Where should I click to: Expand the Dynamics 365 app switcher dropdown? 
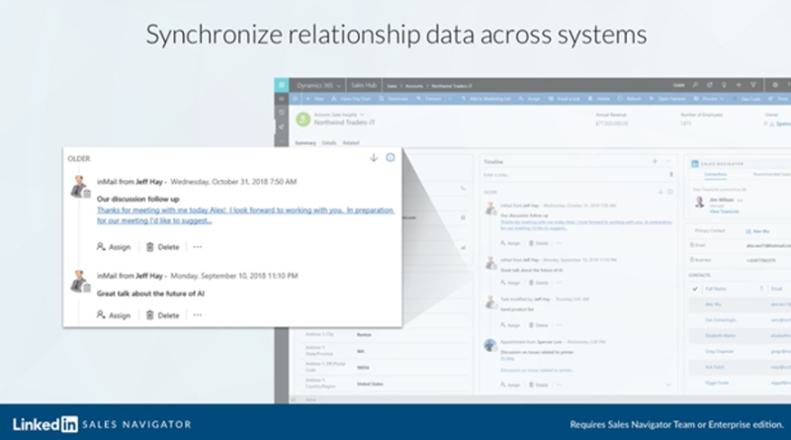(339, 85)
